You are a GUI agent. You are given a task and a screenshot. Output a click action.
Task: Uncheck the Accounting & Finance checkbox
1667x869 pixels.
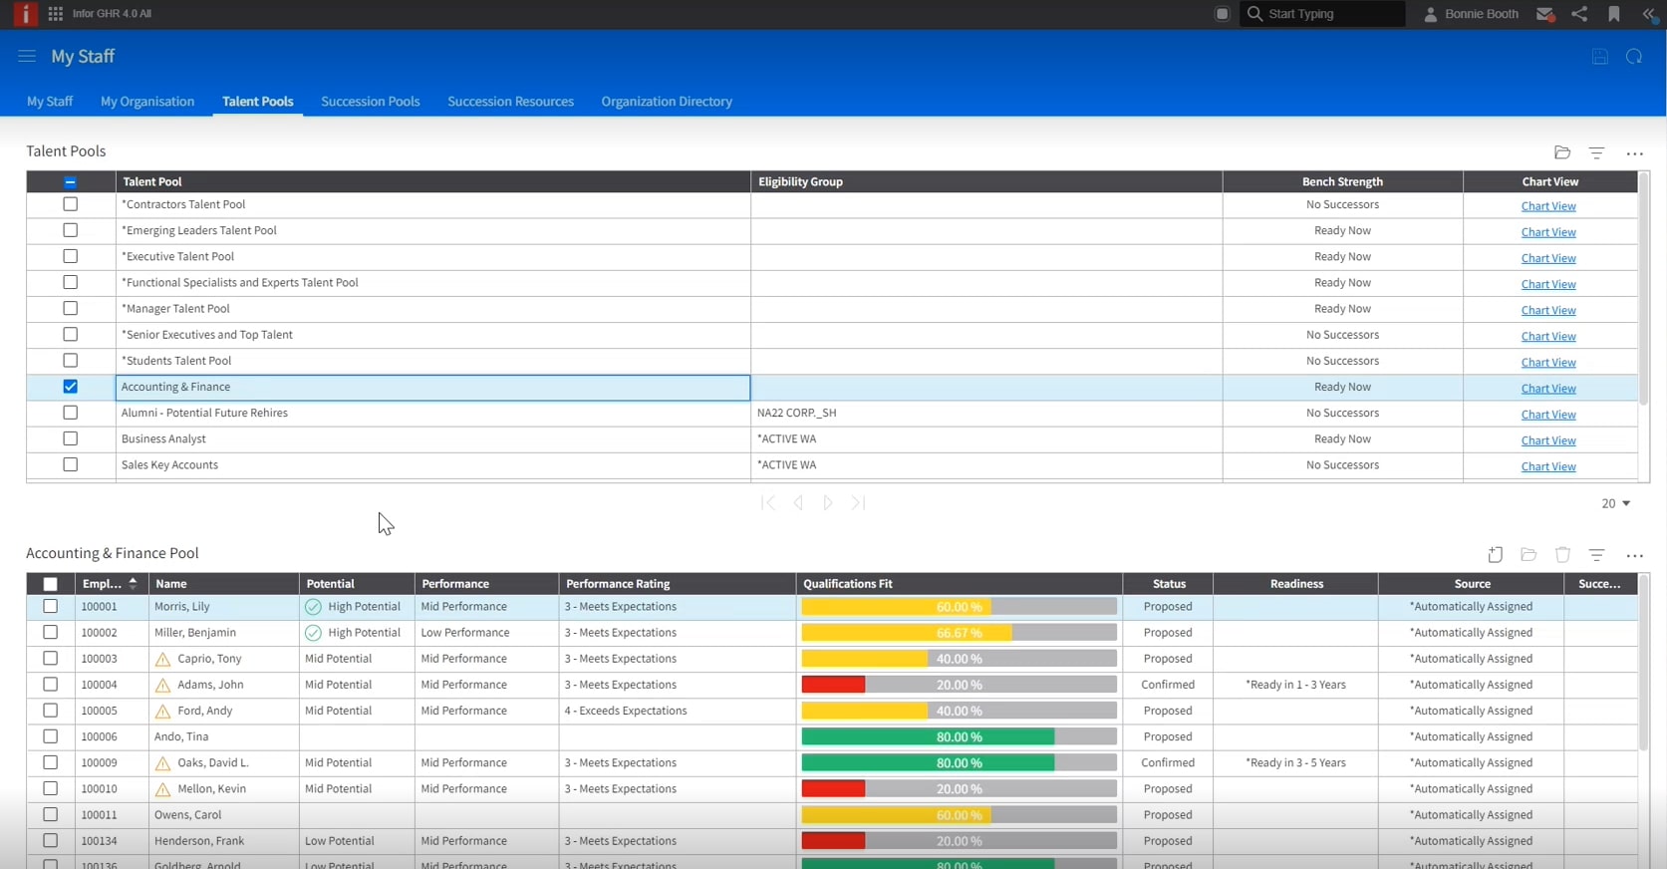click(70, 387)
